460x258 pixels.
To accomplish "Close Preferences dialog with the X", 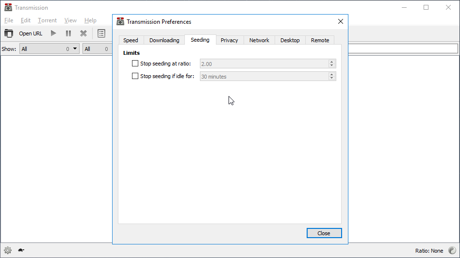I will point(341,21).
